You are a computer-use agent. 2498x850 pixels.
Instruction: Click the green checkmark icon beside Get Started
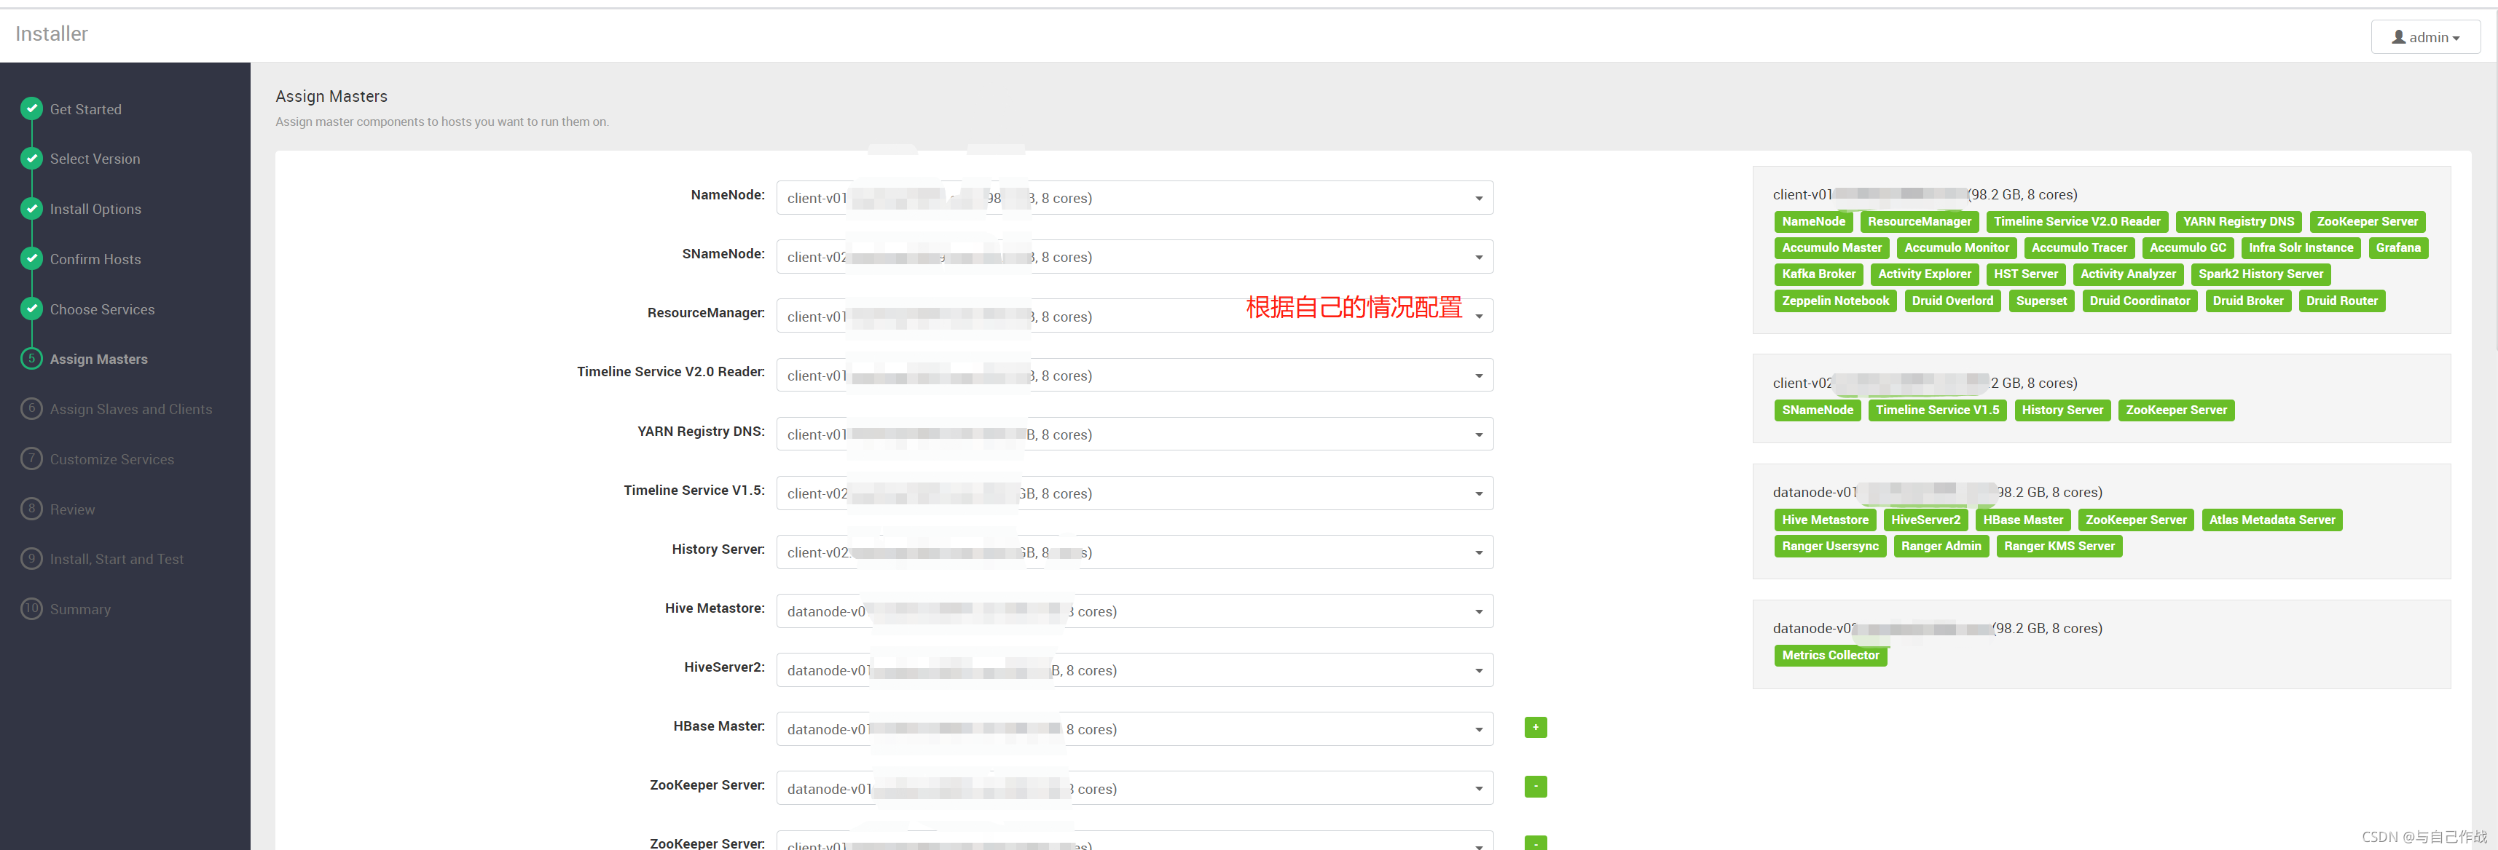pos(32,108)
